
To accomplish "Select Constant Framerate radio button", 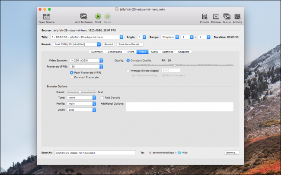I will [72, 77].
